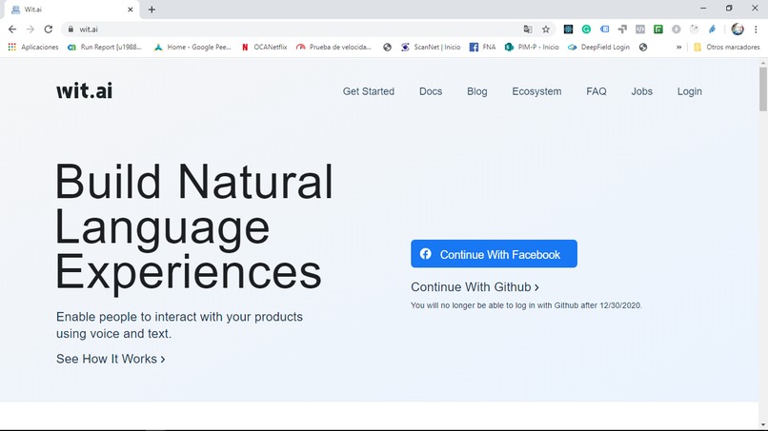This screenshot has height=431, width=768.
Task: Open Get Started in navigation
Action: click(369, 91)
